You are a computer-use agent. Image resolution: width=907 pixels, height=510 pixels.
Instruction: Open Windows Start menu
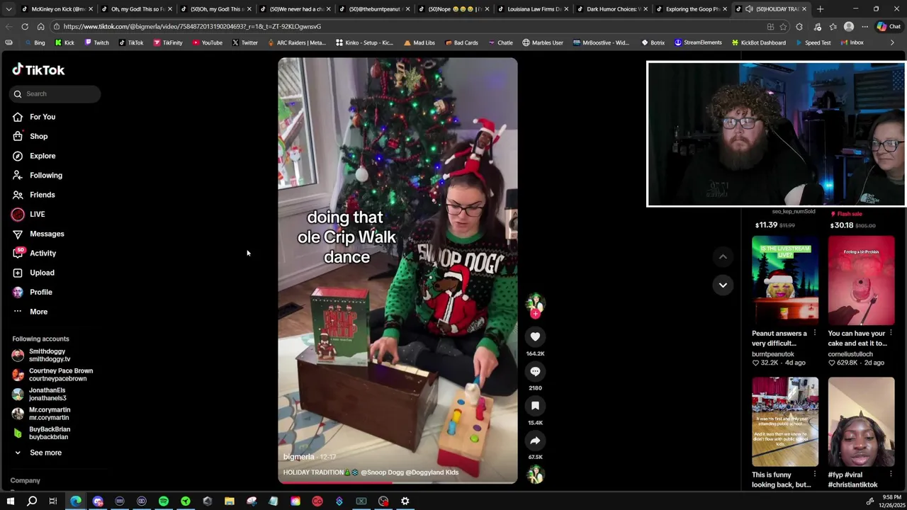[x=10, y=501]
